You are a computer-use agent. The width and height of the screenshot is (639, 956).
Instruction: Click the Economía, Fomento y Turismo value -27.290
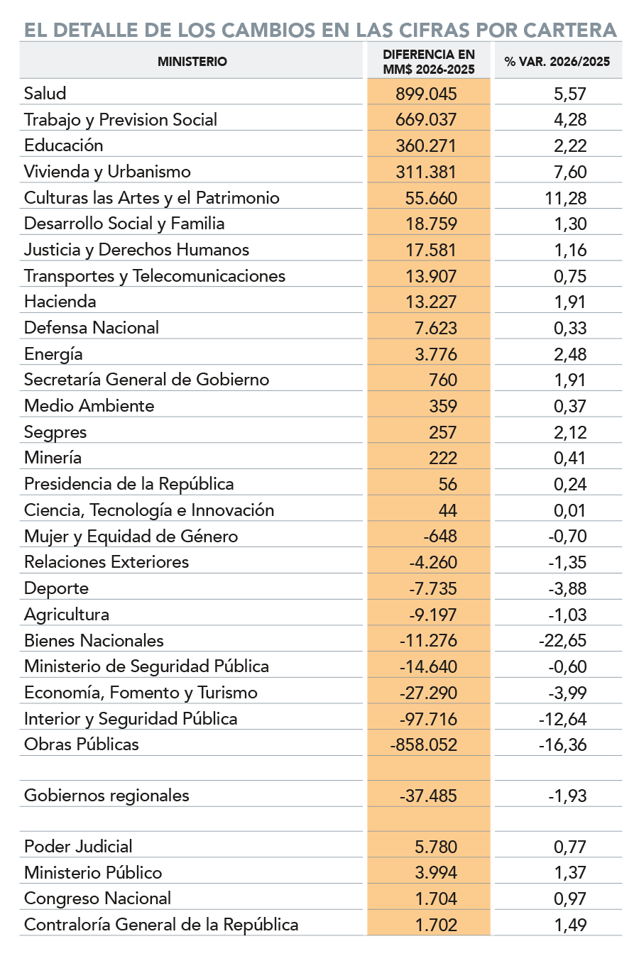coord(428,693)
